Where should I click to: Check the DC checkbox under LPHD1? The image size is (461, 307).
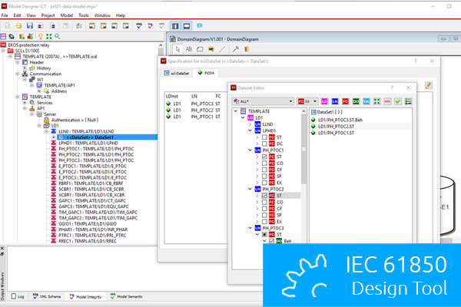264,144
